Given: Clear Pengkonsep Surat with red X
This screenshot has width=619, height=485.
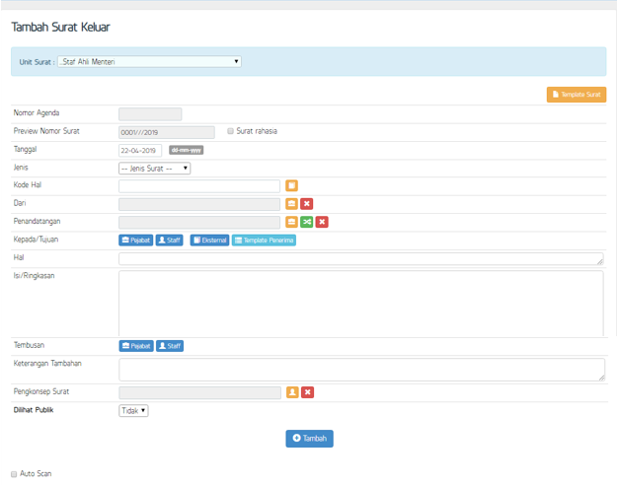Looking at the screenshot, I should tap(307, 392).
